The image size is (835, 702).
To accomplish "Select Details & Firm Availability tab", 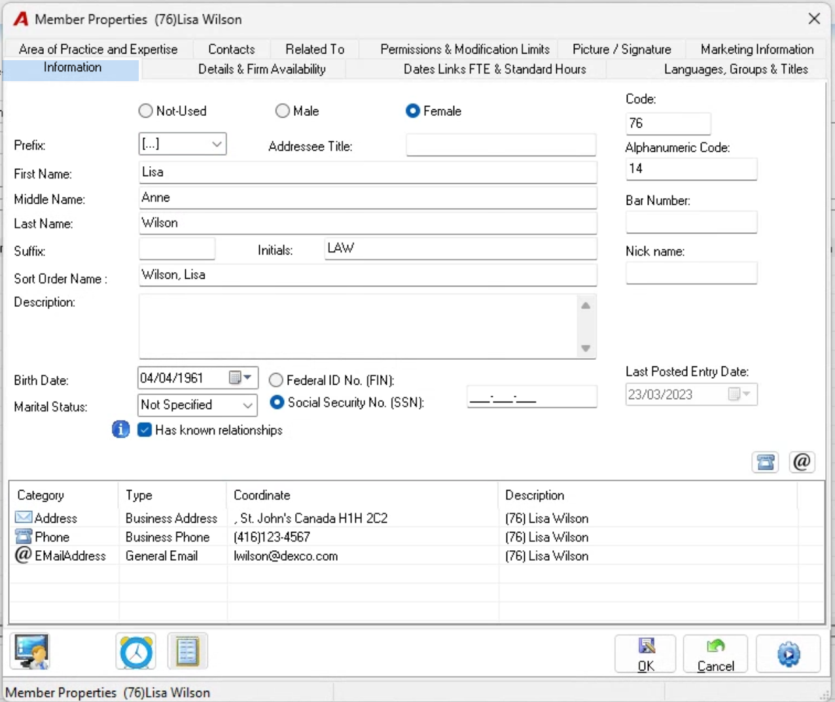I will (262, 69).
